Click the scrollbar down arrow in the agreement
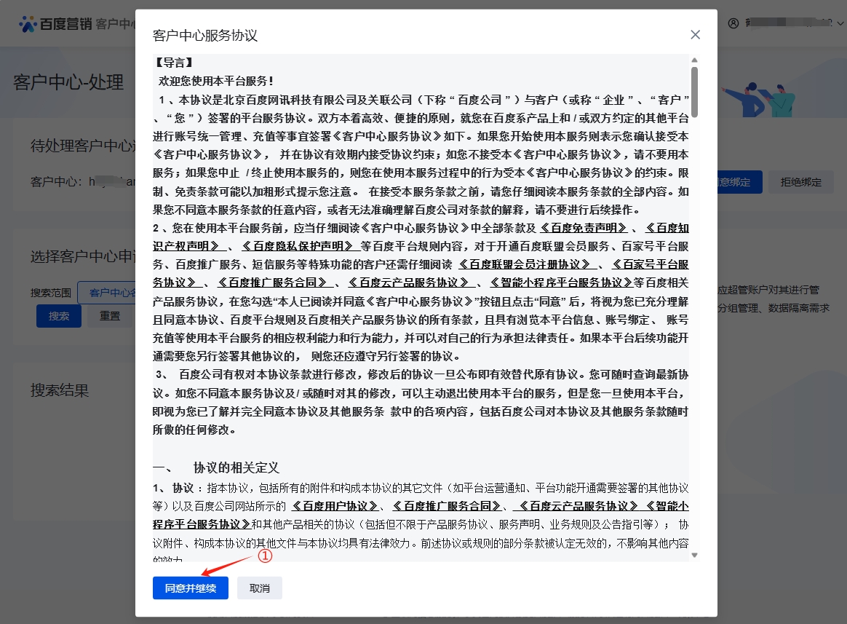Screen dimensions: 847x624 (x=694, y=555)
